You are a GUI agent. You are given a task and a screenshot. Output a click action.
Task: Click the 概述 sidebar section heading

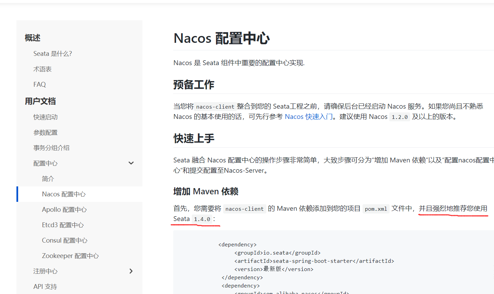[x=33, y=38]
